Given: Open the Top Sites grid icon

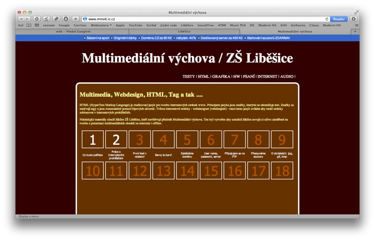Looking at the screenshot, I should [x=36, y=25].
